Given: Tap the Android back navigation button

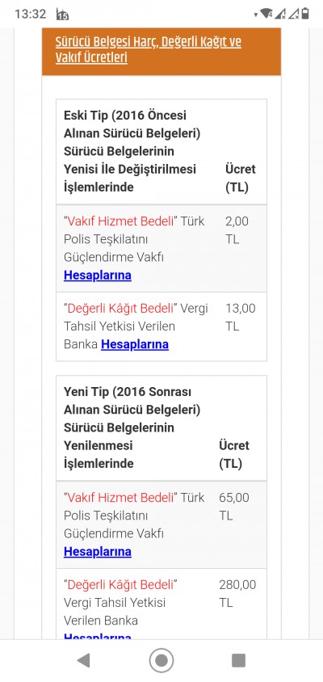Looking at the screenshot, I should (83, 660).
